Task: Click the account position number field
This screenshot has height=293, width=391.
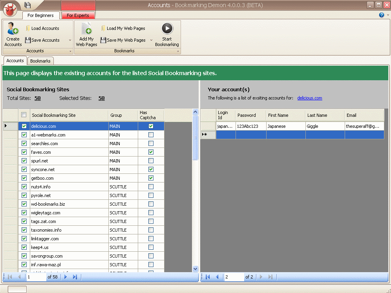Action: [x=234, y=277]
